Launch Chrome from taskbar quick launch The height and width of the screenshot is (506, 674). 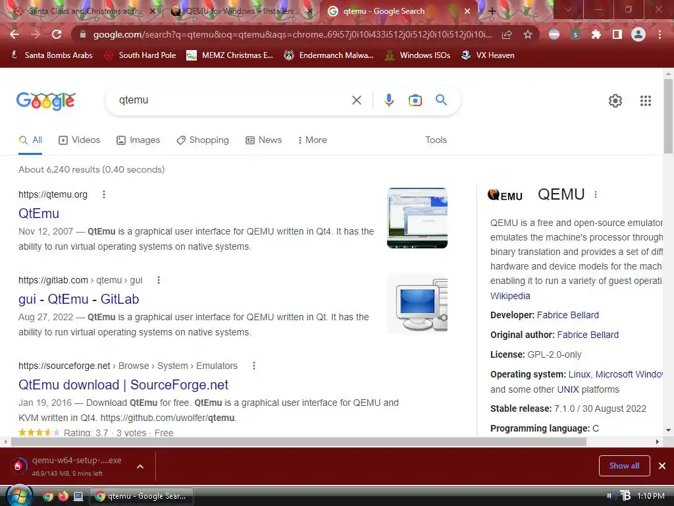pyautogui.click(x=47, y=497)
